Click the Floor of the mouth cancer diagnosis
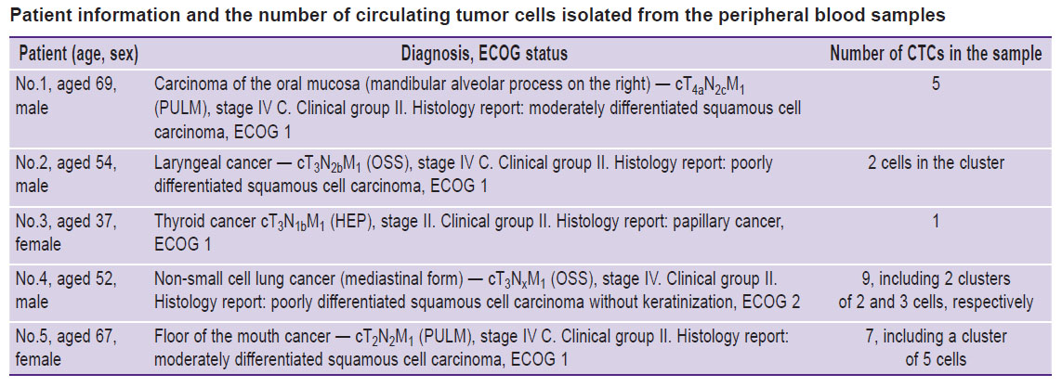This screenshot has height=387, width=1062. point(471,349)
